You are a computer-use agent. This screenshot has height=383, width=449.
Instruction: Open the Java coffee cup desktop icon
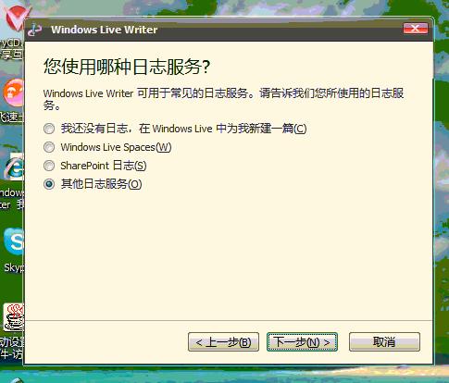(x=14, y=317)
